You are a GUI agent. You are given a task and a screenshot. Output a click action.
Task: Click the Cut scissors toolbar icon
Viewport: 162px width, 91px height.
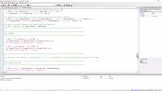coord(11,5)
